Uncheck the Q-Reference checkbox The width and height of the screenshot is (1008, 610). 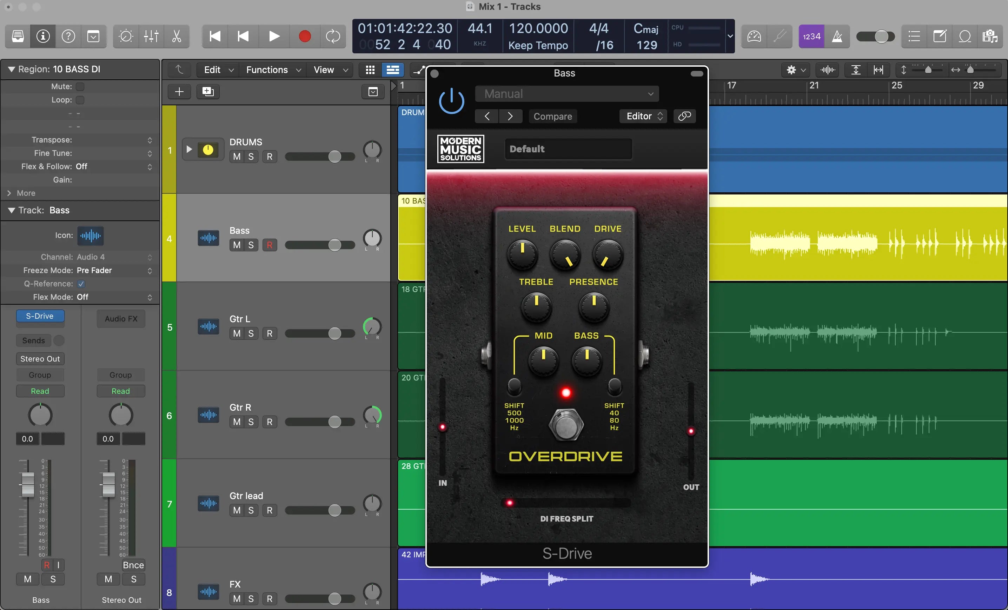click(81, 284)
